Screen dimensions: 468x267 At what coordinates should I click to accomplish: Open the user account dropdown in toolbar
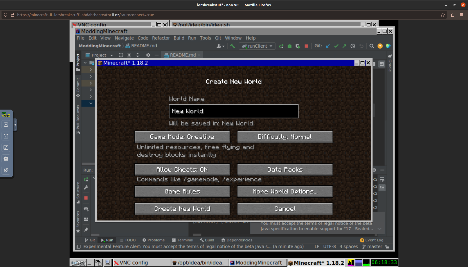pyautogui.click(x=220, y=46)
